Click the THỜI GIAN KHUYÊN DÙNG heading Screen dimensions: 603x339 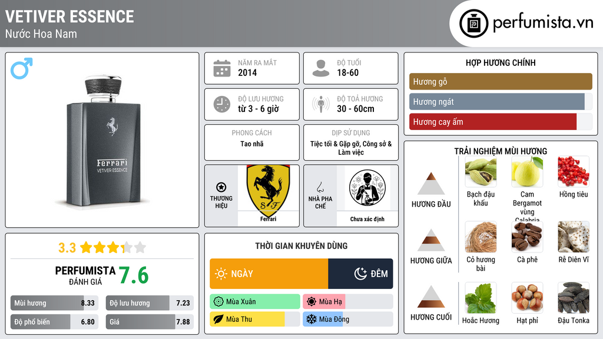301,246
